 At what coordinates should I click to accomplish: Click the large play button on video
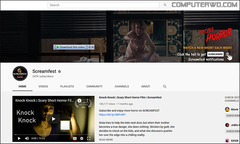click(53, 119)
